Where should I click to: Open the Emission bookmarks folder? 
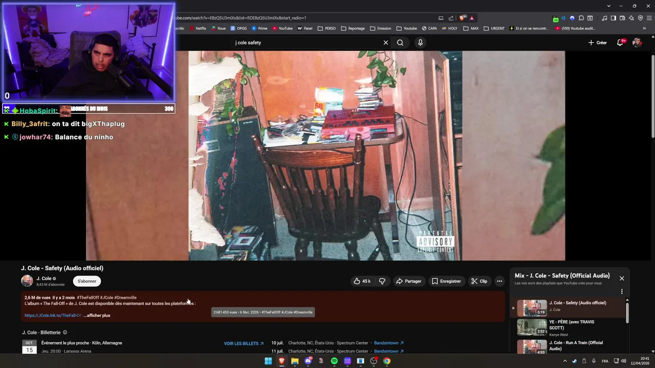coord(380,28)
